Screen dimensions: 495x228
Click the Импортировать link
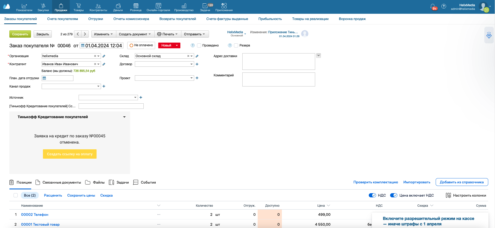pyautogui.click(x=417, y=182)
